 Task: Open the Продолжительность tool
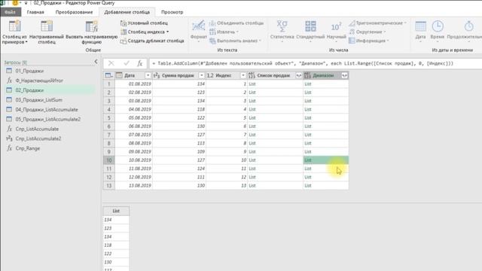465,32
